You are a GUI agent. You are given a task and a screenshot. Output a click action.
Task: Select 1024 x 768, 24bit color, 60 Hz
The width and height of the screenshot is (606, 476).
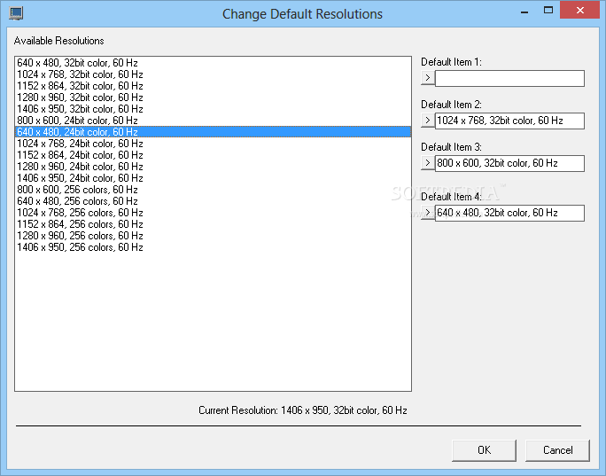pyautogui.click(x=213, y=144)
